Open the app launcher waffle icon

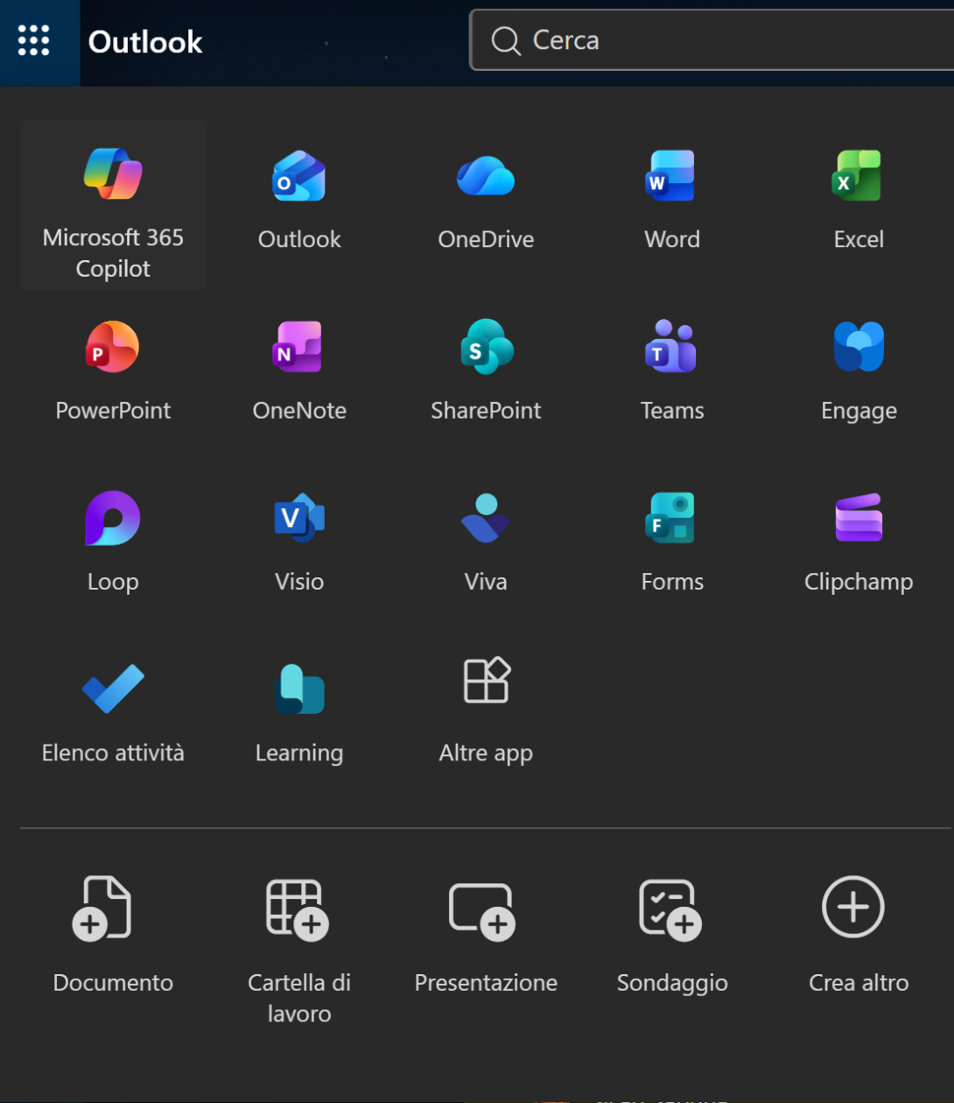(34, 41)
